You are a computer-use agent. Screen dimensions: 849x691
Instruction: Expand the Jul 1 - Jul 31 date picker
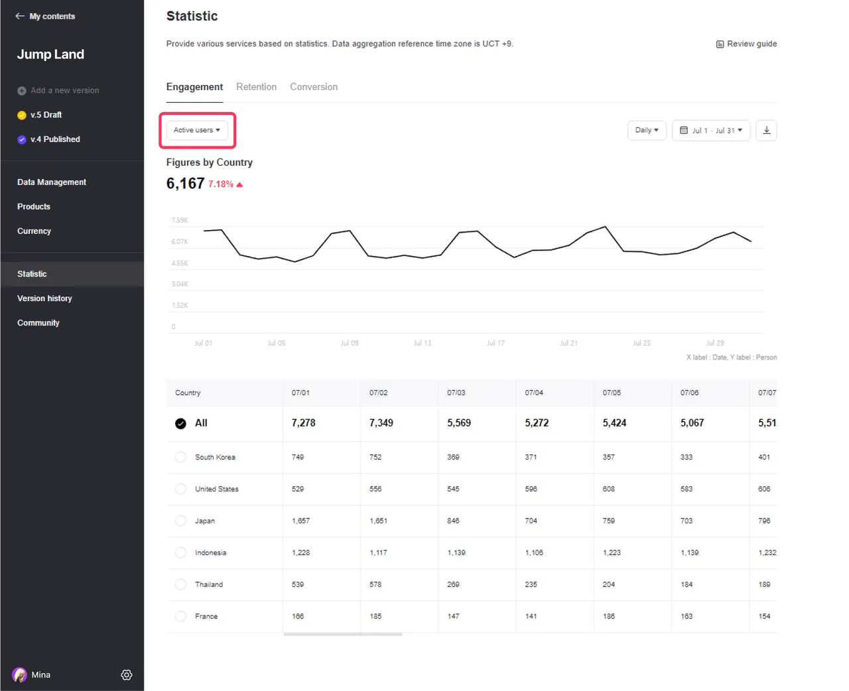tap(716, 130)
